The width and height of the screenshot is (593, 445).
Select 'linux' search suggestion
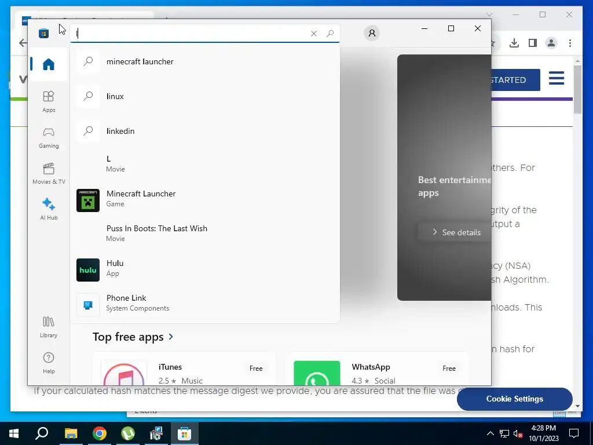pyautogui.click(x=204, y=96)
